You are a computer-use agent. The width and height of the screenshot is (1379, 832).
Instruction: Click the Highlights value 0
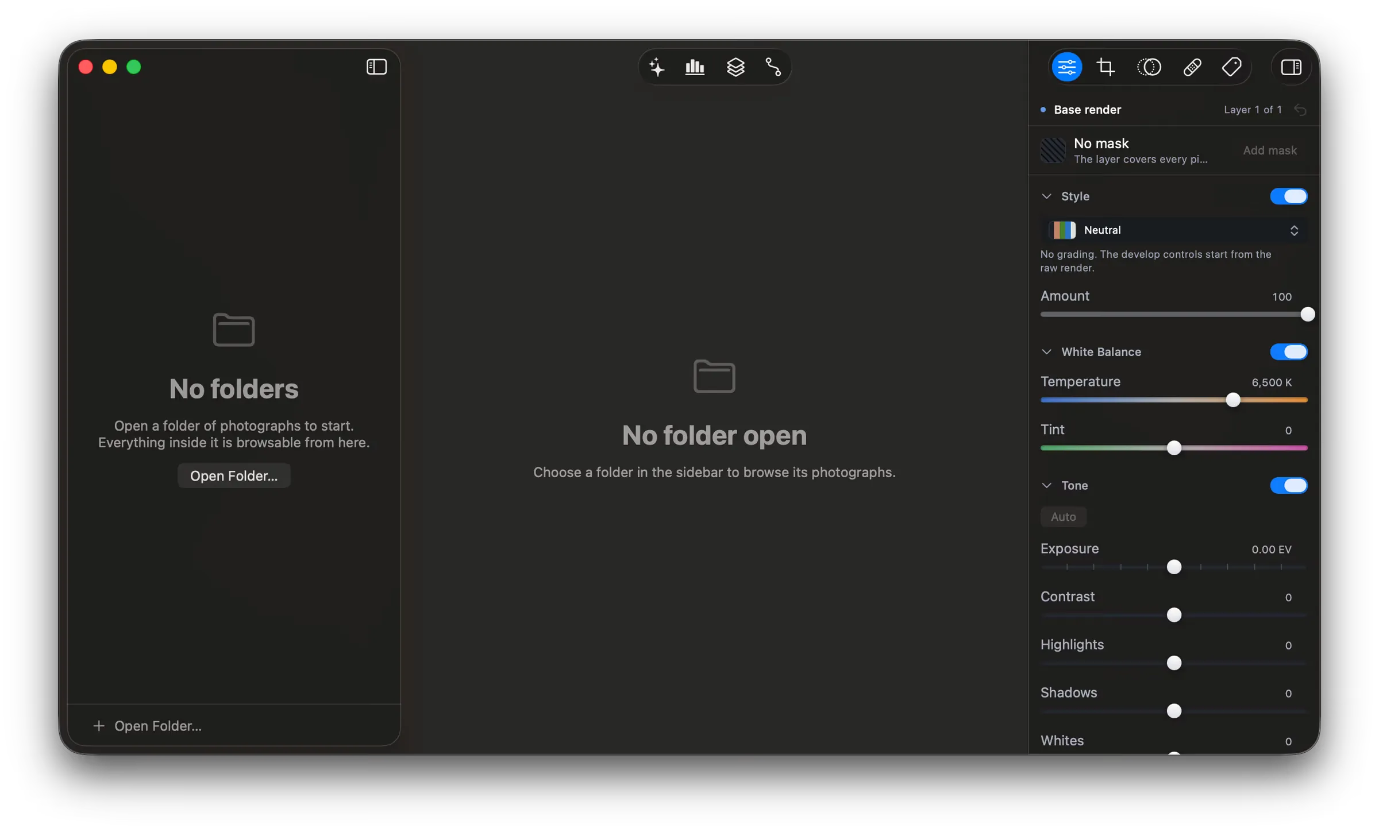coord(1288,646)
